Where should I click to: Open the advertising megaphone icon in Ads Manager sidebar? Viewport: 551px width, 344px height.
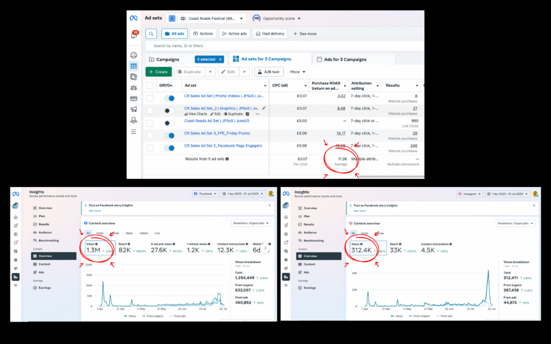[133, 110]
